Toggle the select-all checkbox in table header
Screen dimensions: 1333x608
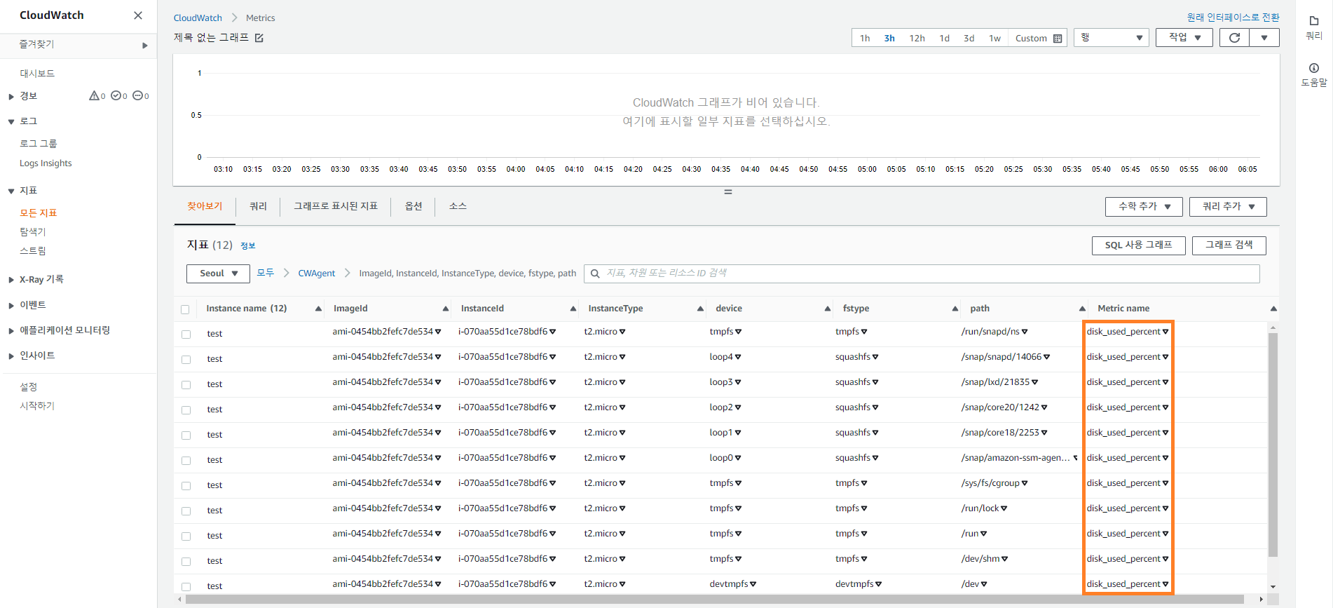coord(185,309)
